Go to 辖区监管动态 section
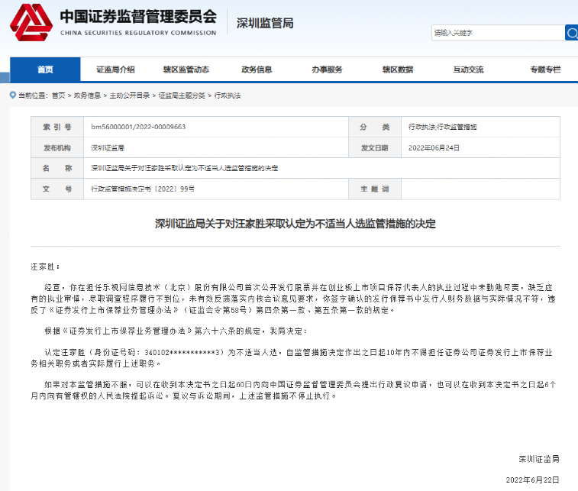The height and width of the screenshot is (491, 578). (x=186, y=69)
